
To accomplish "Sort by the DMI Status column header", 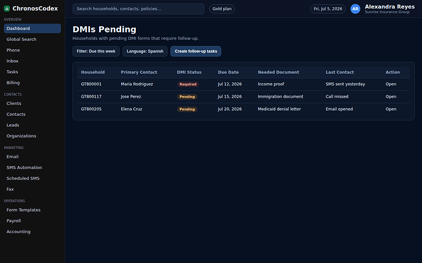I will [x=189, y=72].
